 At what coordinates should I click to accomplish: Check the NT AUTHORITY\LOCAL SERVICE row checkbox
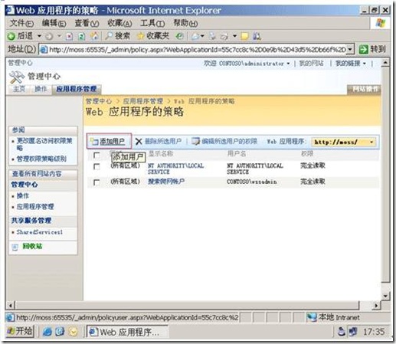[x=97, y=167]
